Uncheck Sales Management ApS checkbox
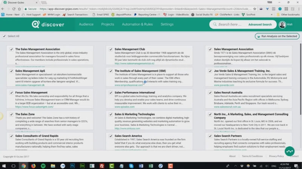Viewport: 302px width, 169px height. click(11, 71)
